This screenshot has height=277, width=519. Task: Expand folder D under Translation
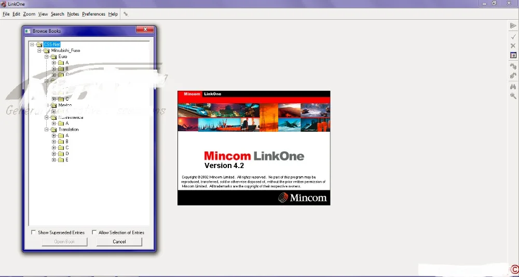(54, 154)
